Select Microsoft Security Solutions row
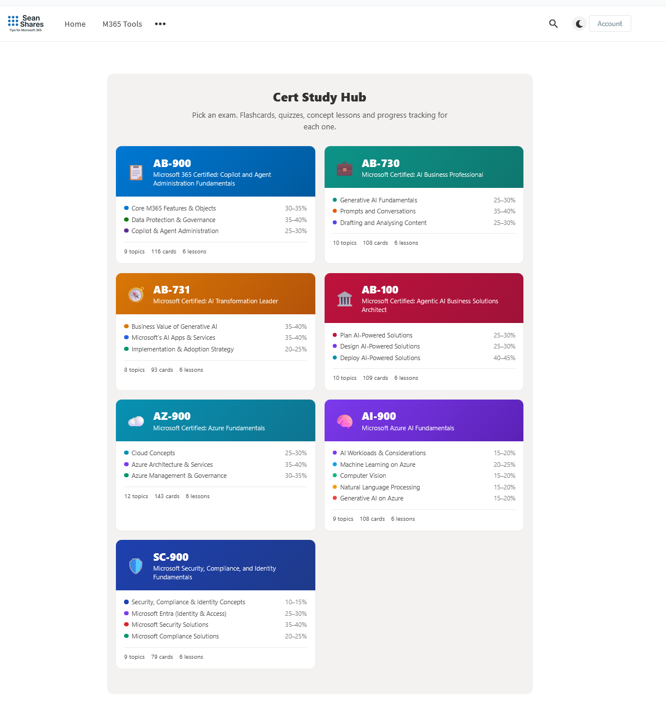Image resolution: width=666 pixels, height=704 pixels. pos(216,625)
